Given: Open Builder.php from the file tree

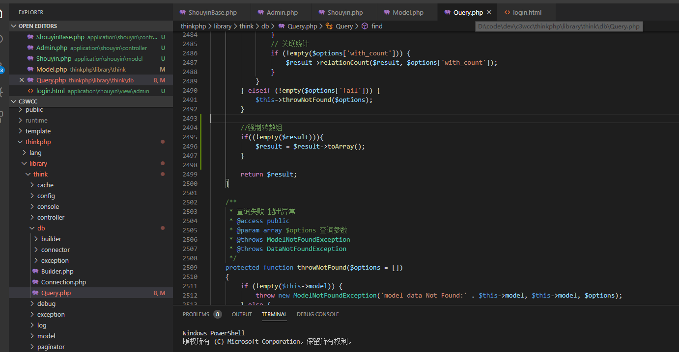Looking at the screenshot, I should (57, 271).
